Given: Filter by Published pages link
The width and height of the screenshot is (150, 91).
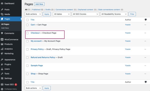Looking at the screenshot, I should 36,10.
